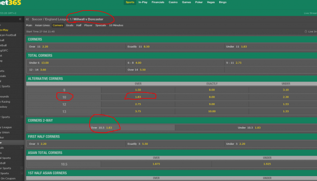The image size is (317, 181).
Task: Switch to the Goals market tab
Action: [x=70, y=25]
